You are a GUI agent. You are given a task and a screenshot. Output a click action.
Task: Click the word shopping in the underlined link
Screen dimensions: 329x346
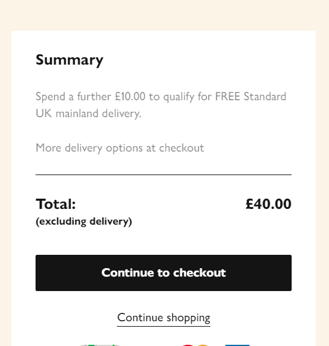point(188,318)
